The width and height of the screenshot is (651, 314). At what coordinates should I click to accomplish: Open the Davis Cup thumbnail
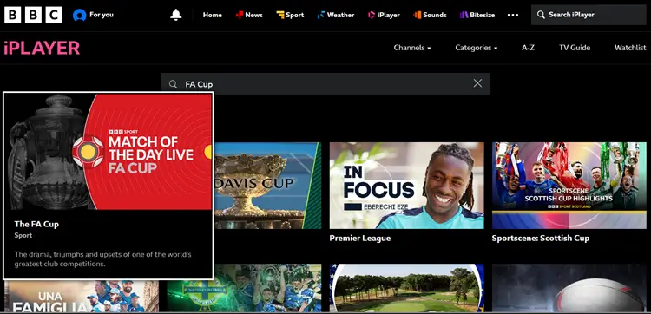[x=267, y=186]
